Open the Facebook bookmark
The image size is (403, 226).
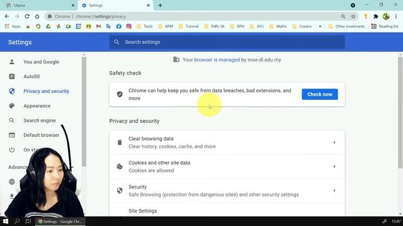click(119, 26)
